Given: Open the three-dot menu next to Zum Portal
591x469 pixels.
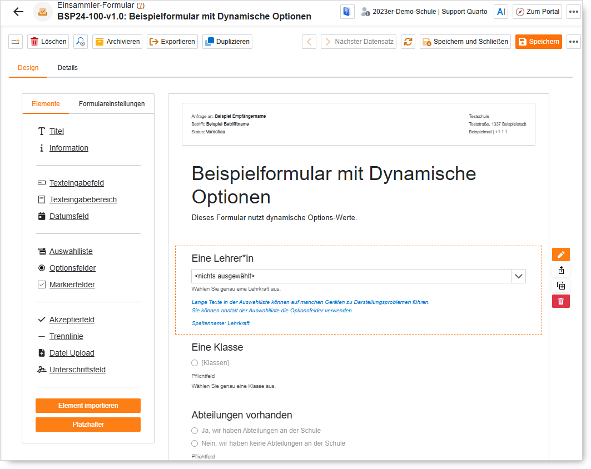Looking at the screenshot, I should click(573, 12).
